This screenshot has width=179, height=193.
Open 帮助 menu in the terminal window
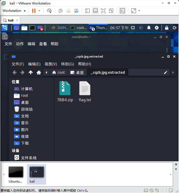[x=55, y=44]
